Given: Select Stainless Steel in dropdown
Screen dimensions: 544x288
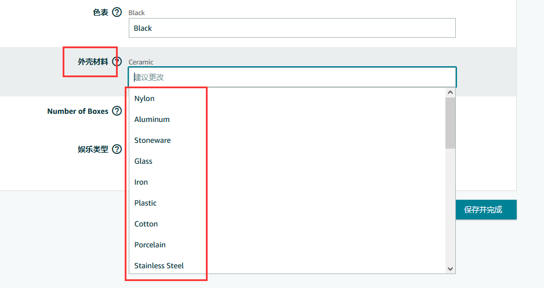Looking at the screenshot, I should (x=159, y=266).
